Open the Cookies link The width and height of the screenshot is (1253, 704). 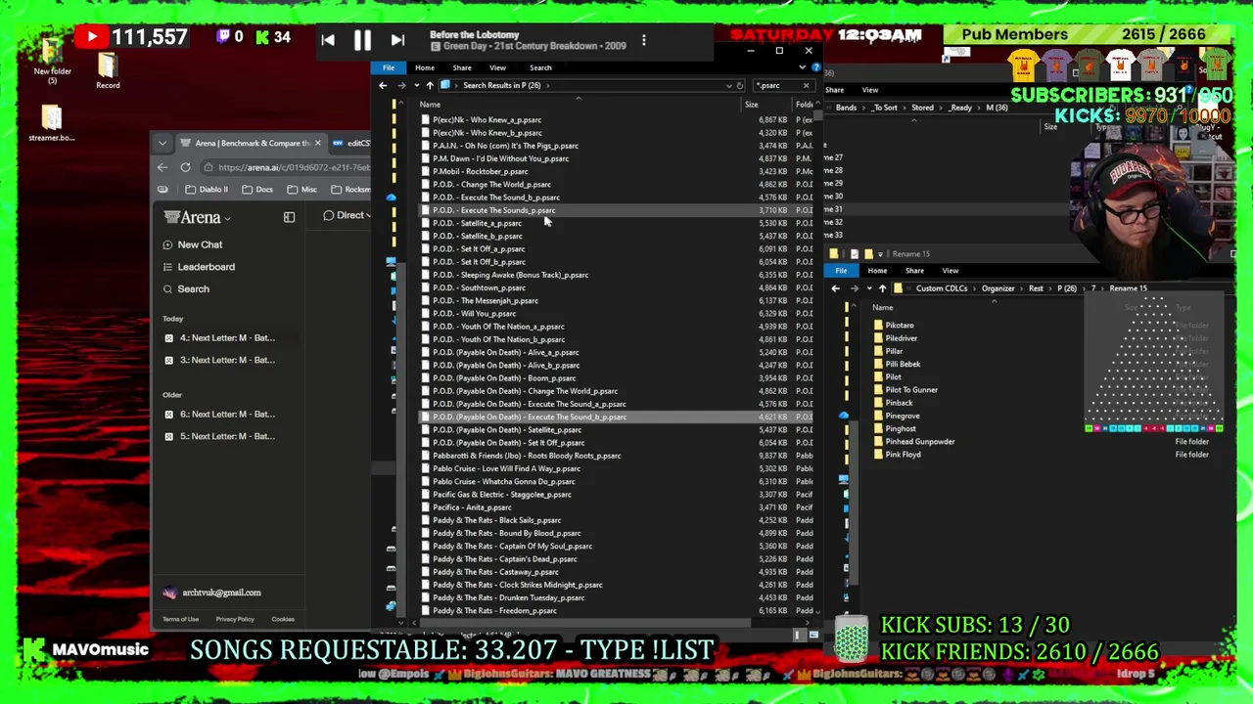pyautogui.click(x=283, y=619)
